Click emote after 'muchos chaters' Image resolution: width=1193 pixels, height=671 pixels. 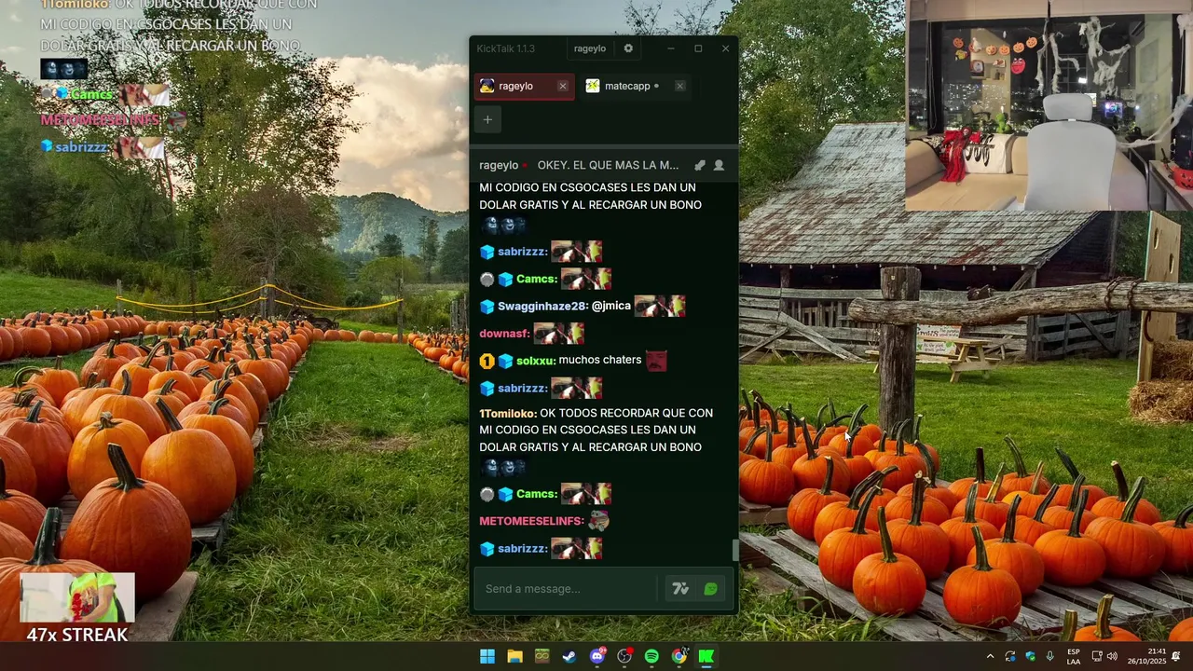click(x=656, y=361)
